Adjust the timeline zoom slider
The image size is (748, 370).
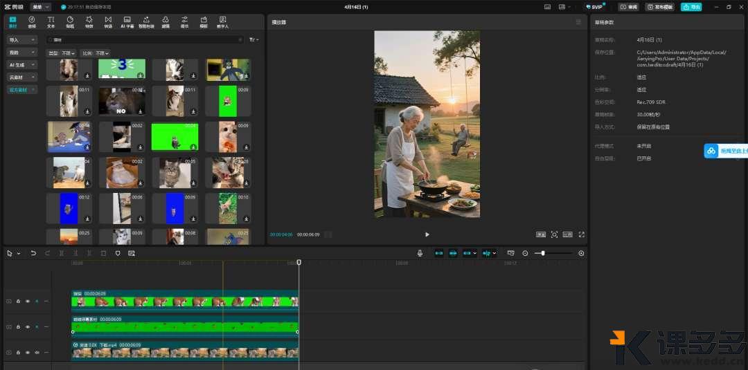[x=543, y=253]
